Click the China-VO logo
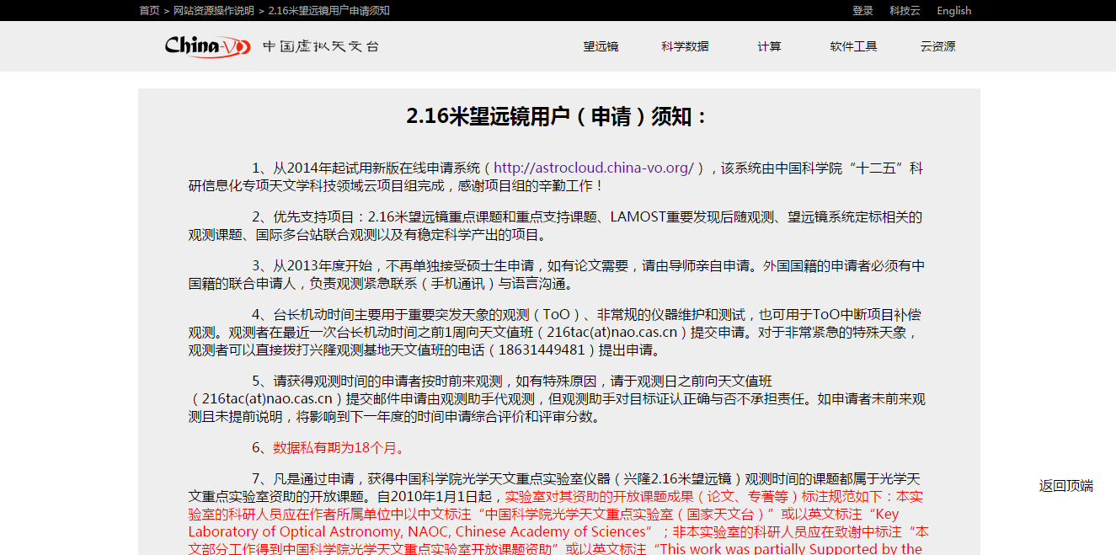Viewport: 1116px width, 555px height. 207,46
